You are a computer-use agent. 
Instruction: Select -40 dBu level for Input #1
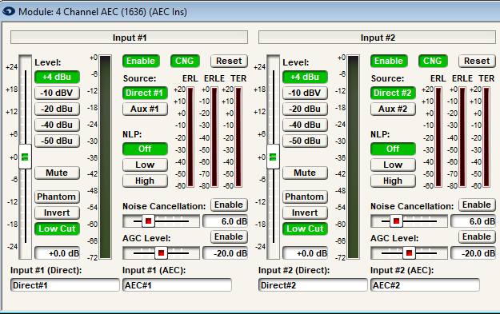57,125
